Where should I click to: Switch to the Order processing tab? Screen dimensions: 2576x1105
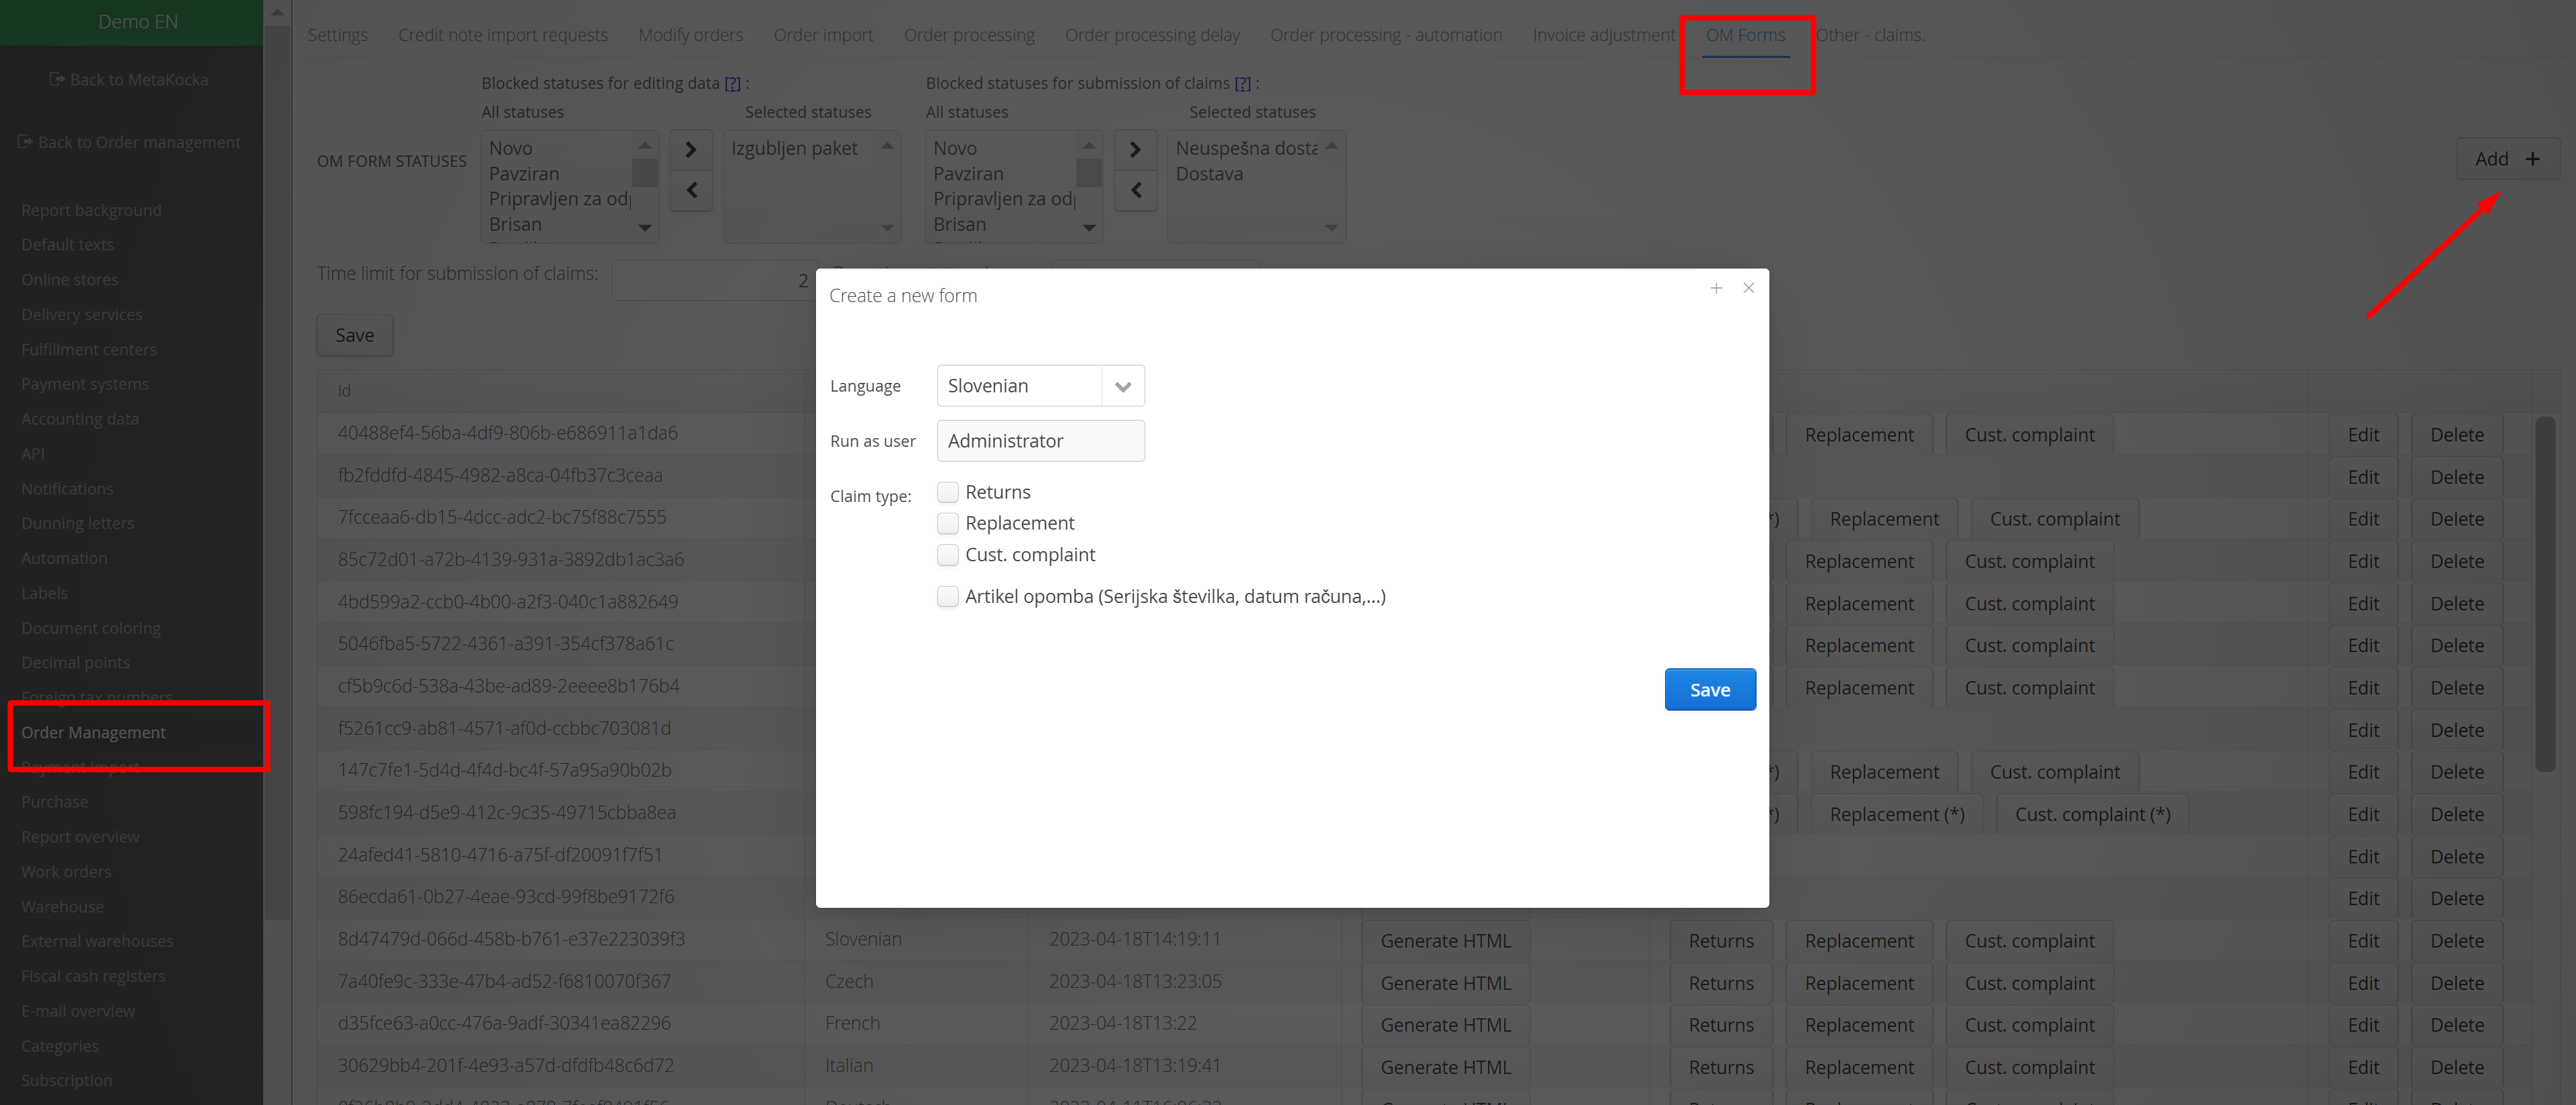tap(968, 35)
